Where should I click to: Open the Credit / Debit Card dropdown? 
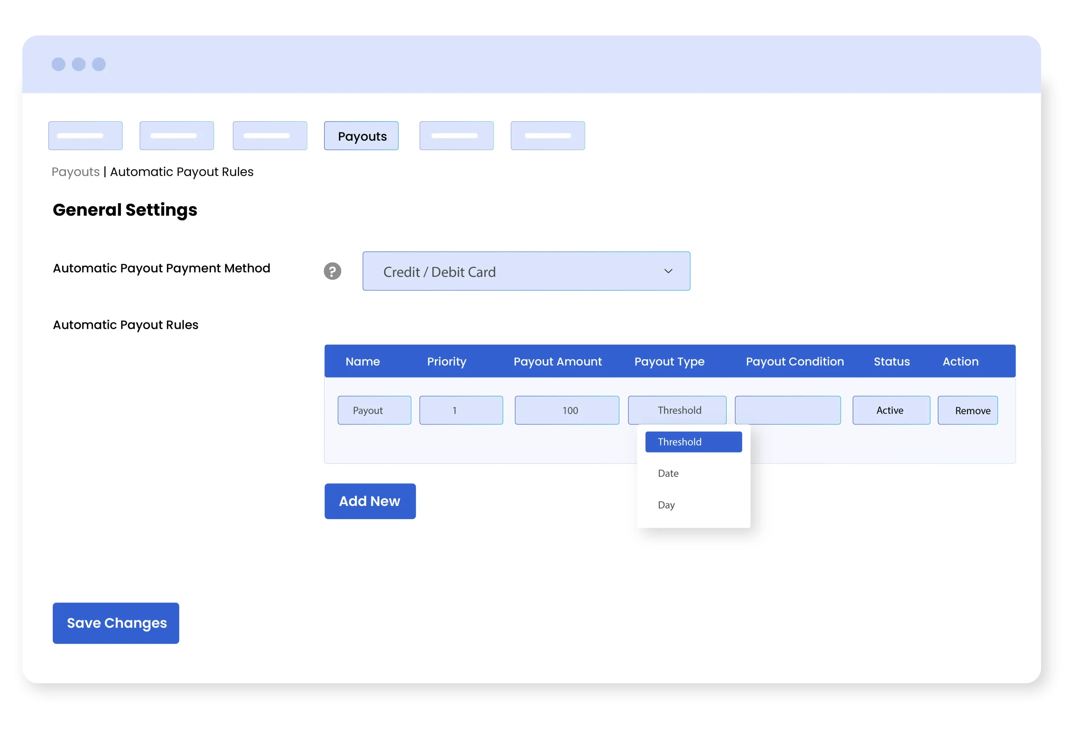click(x=526, y=271)
